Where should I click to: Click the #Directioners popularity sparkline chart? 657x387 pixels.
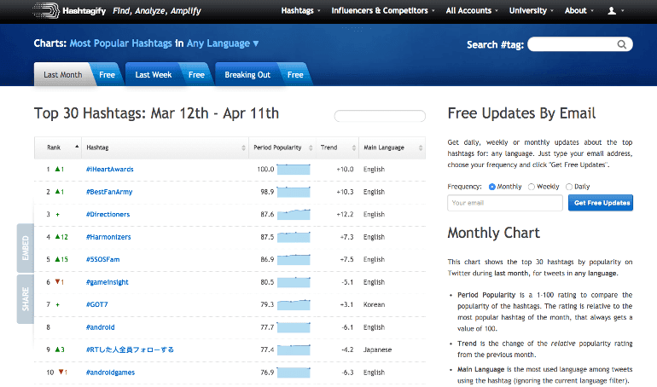[294, 214]
